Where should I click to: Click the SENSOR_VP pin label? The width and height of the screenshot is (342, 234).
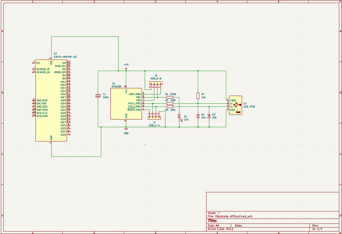(43, 69)
